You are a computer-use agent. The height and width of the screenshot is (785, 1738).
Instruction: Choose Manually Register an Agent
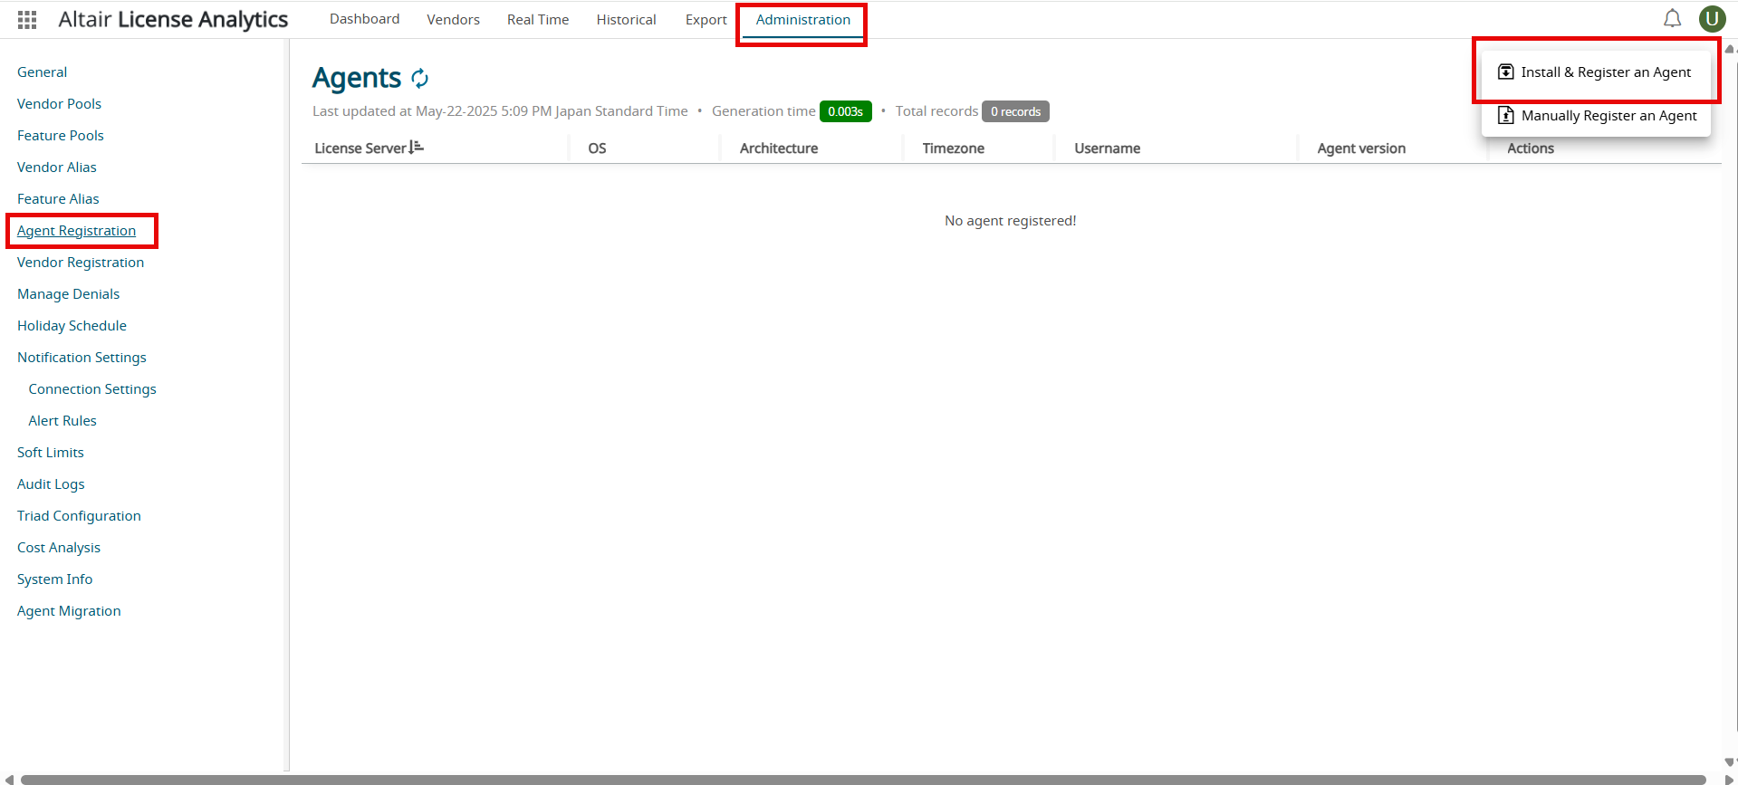(x=1596, y=115)
